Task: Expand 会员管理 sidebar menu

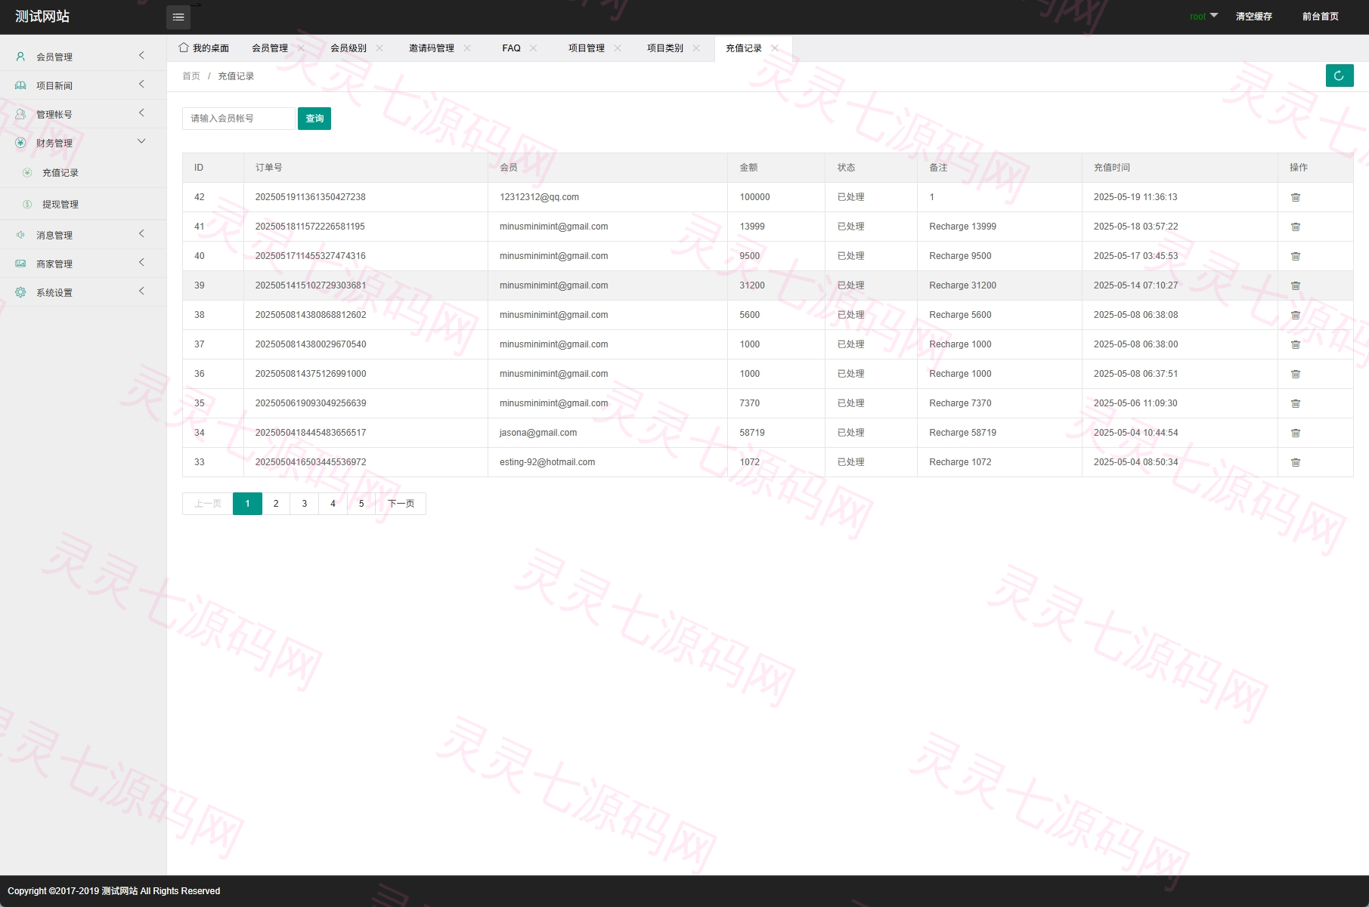Action: pyautogui.click(x=83, y=57)
